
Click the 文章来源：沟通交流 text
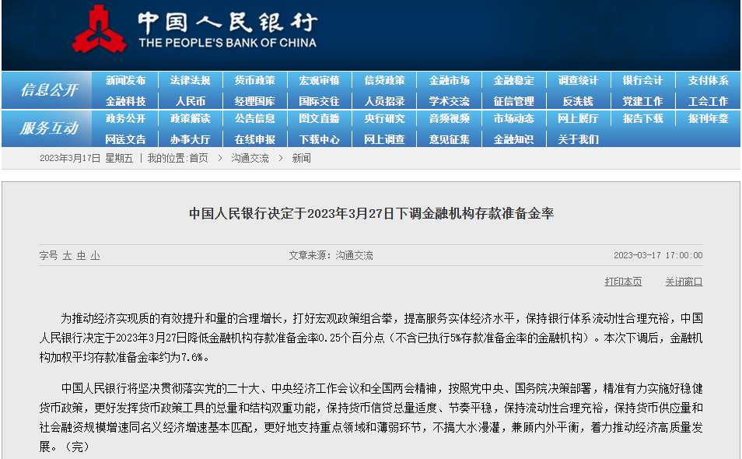pos(331,255)
